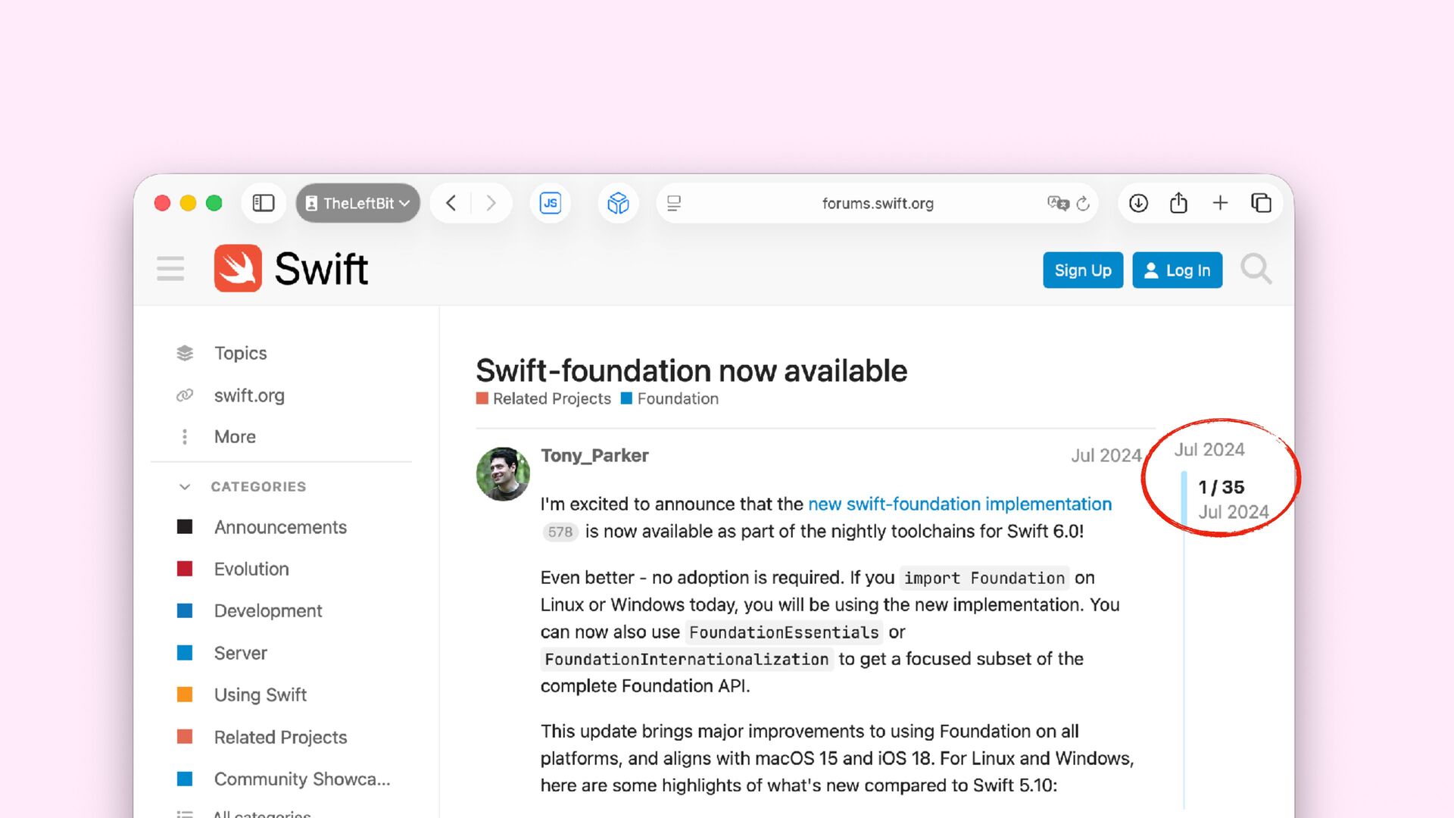Click the Share icon in toolbar

click(x=1178, y=203)
